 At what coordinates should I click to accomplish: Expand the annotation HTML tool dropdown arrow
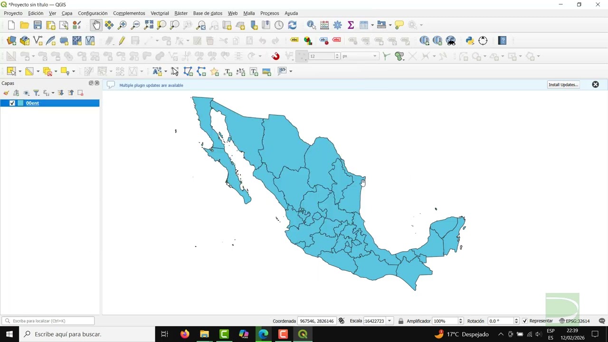click(x=291, y=72)
